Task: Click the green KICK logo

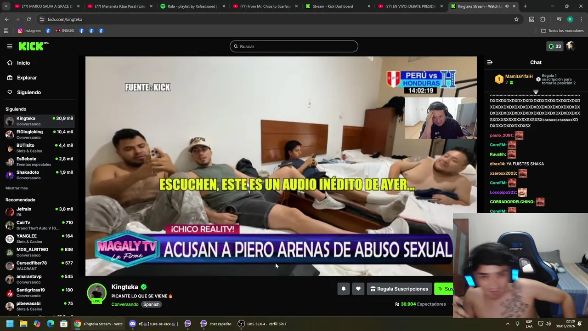Action: 34,46
